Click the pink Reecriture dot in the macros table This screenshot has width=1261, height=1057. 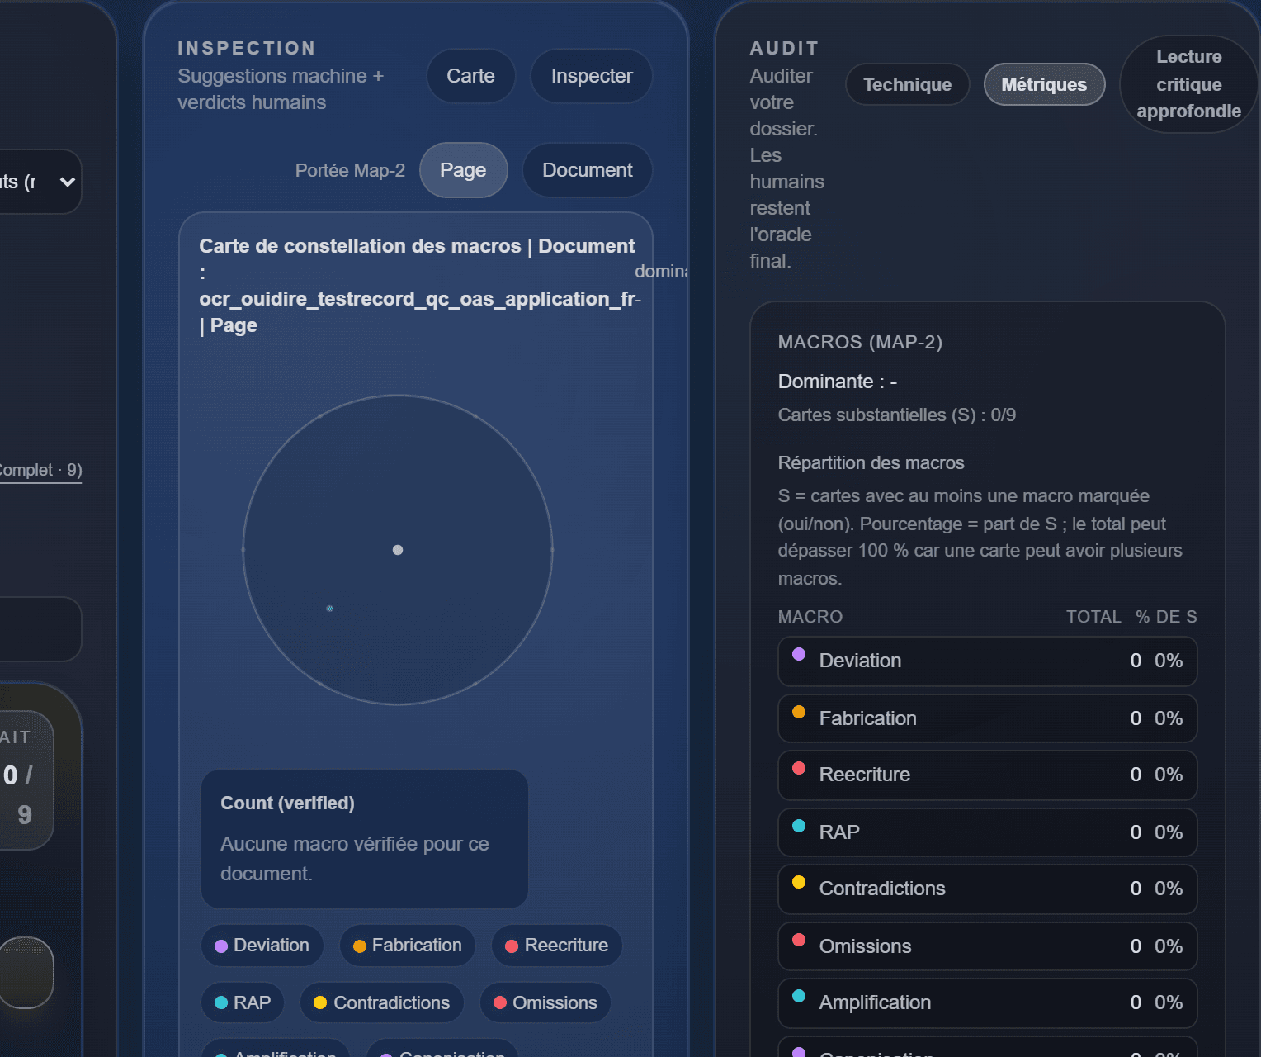[799, 768]
